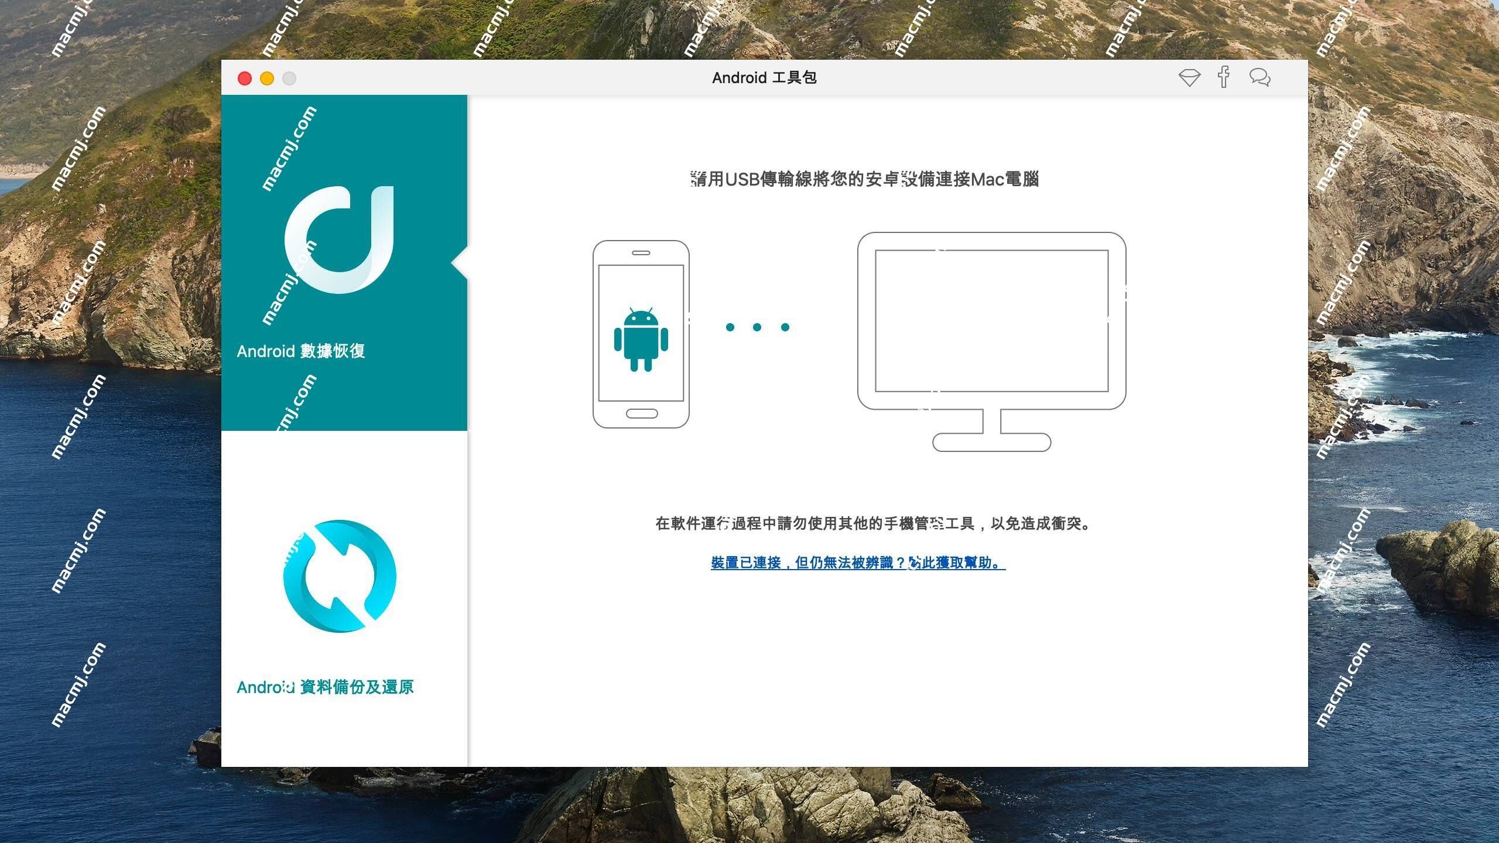Open the feedback chat bubbles icon

1260,77
